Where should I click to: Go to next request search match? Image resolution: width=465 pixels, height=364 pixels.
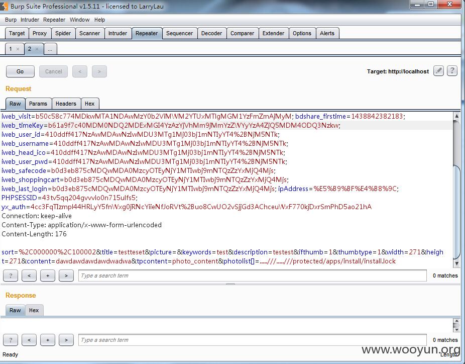66,276
